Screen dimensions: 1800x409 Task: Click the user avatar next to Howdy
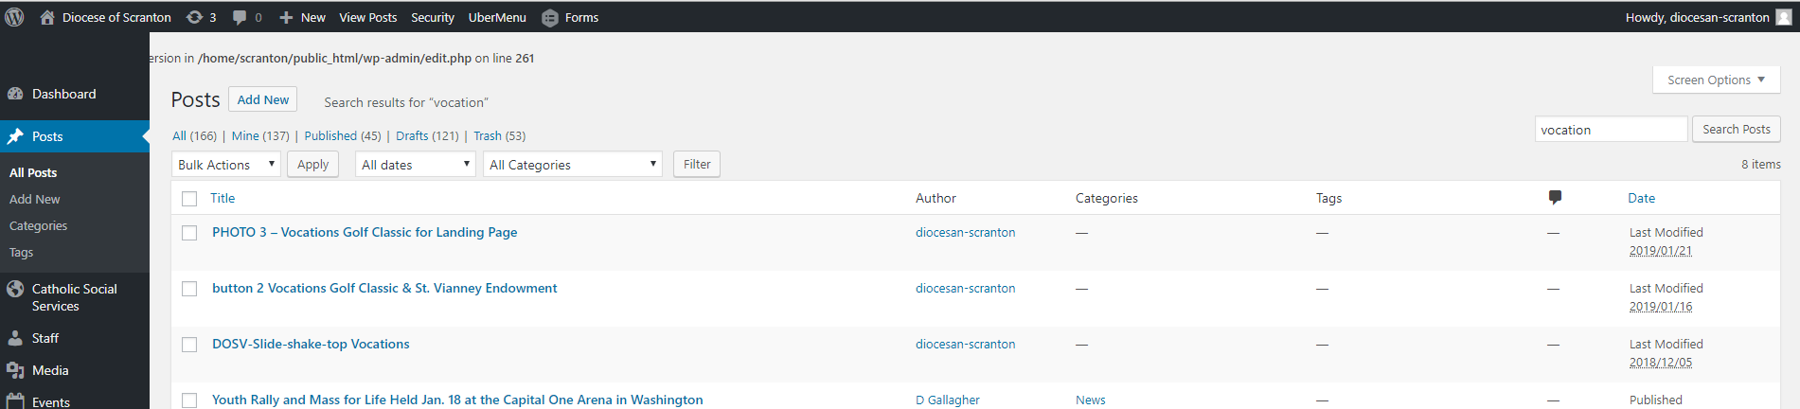(x=1783, y=17)
